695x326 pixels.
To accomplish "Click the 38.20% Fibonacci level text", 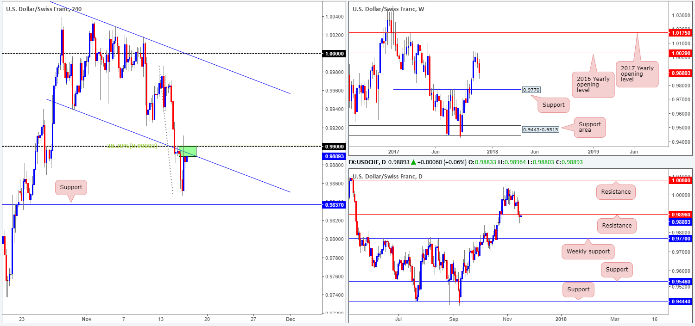I will pos(133,146).
